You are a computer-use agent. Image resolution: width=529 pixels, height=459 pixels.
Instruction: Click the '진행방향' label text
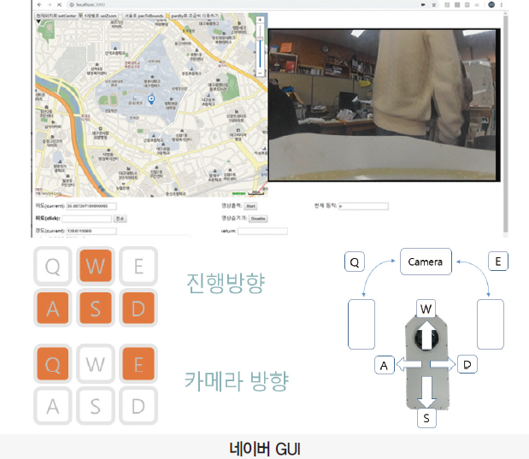point(226,283)
